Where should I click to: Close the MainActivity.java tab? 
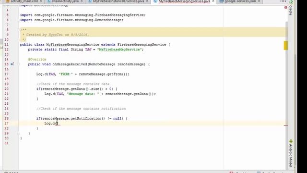[82, 1]
